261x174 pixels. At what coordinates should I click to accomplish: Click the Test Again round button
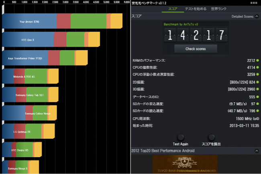coord(181,137)
